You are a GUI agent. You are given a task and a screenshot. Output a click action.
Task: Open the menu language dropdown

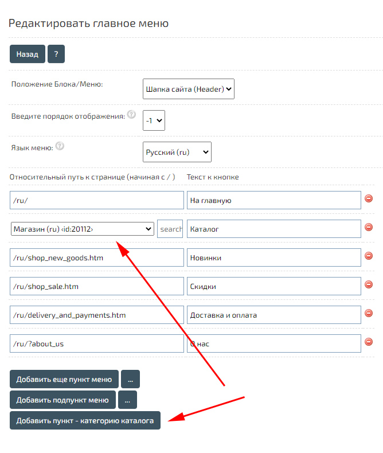pos(177,152)
